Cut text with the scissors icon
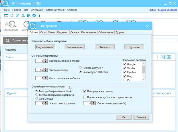Viewport: 178px width, 132px height. point(23,15)
